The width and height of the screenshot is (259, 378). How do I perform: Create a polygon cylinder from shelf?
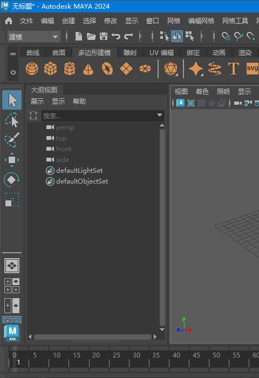(70, 69)
